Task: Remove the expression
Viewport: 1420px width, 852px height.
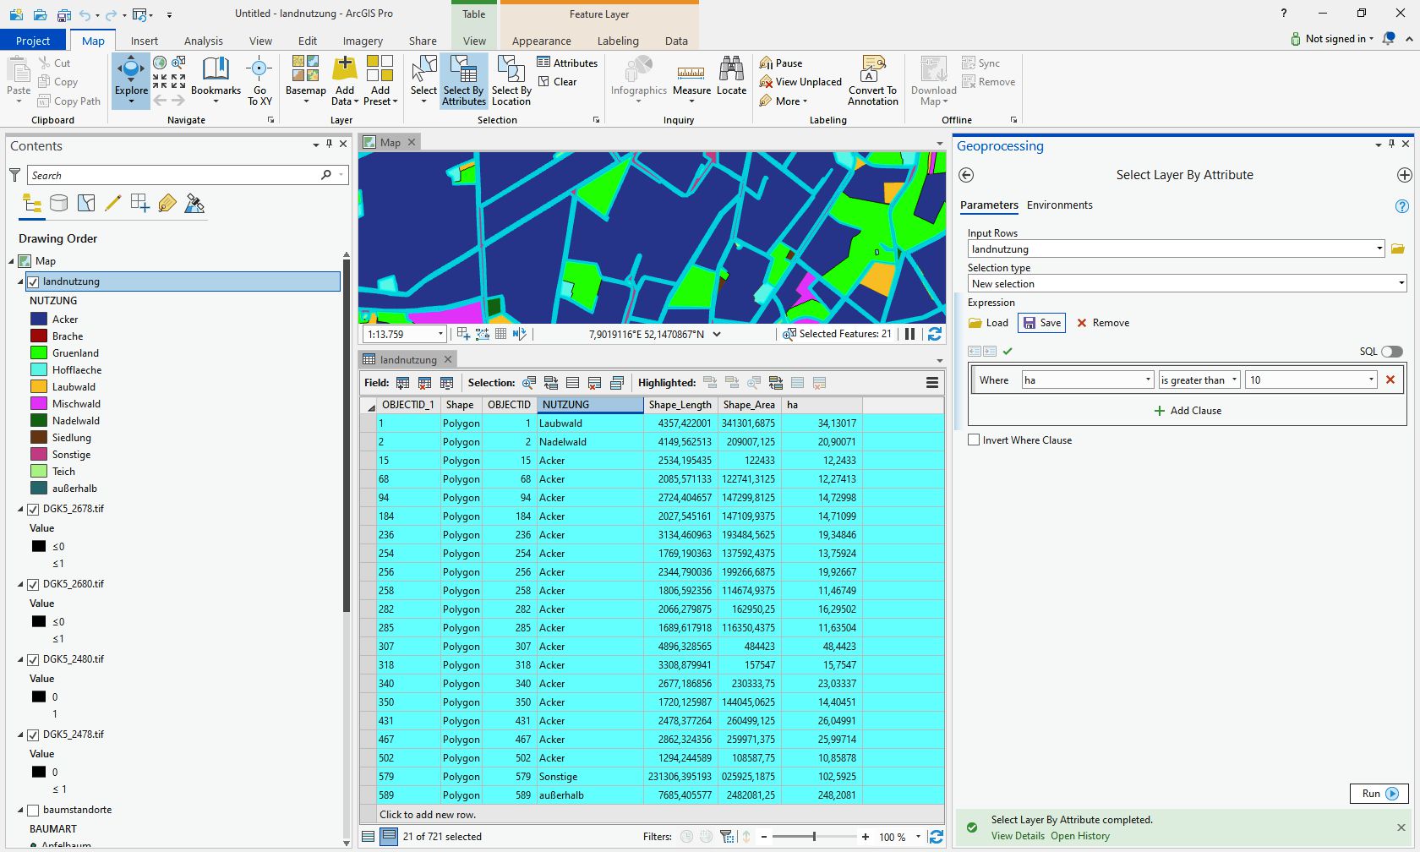Action: coord(1103,323)
